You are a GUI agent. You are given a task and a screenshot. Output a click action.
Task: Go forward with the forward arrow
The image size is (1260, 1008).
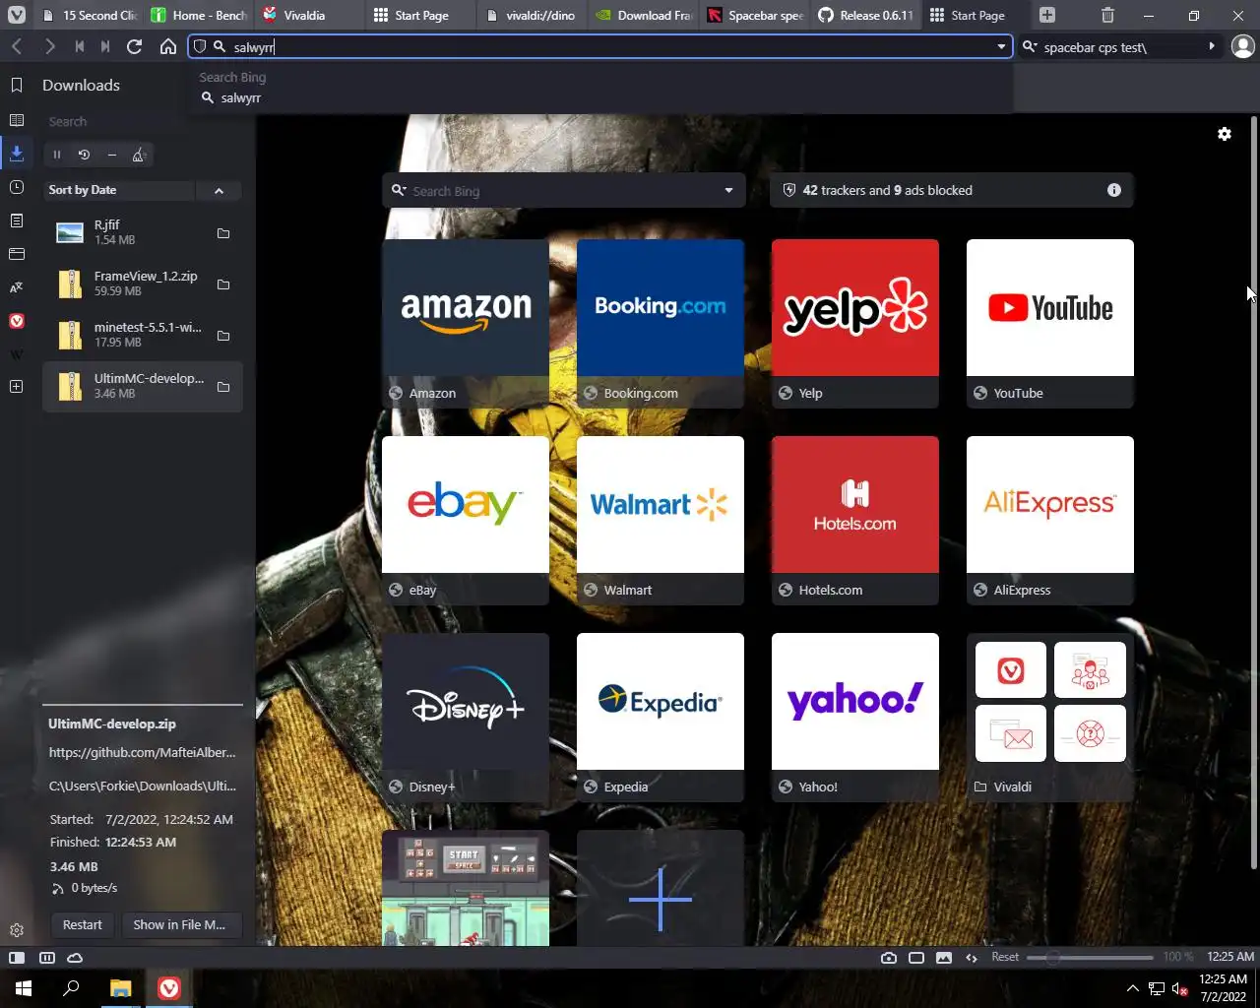pos(49,46)
